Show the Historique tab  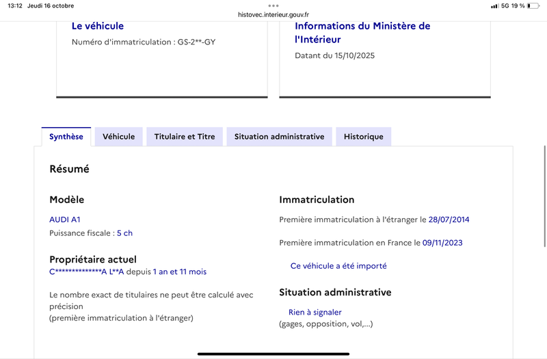point(363,137)
